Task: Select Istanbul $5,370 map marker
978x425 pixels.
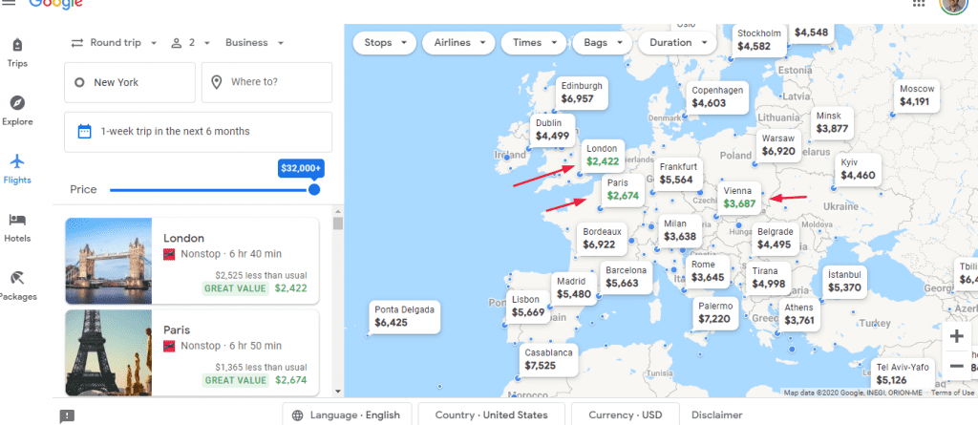Action: [x=844, y=282]
